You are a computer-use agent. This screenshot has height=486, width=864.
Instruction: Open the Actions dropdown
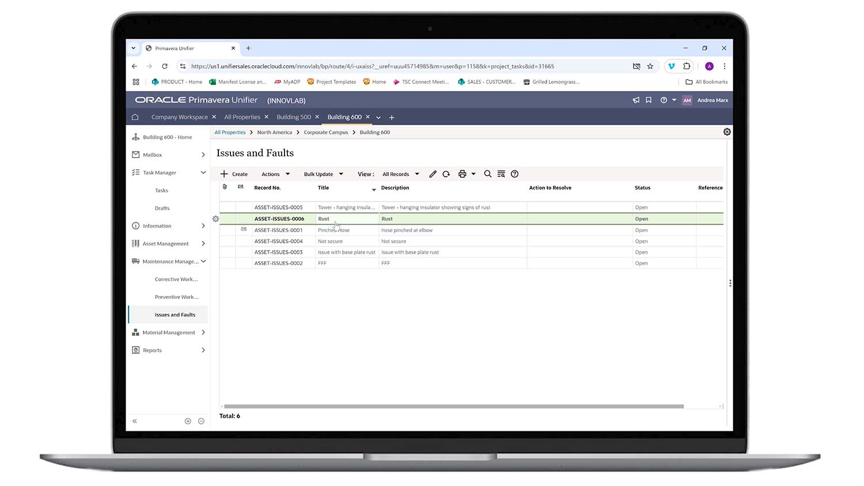point(276,174)
